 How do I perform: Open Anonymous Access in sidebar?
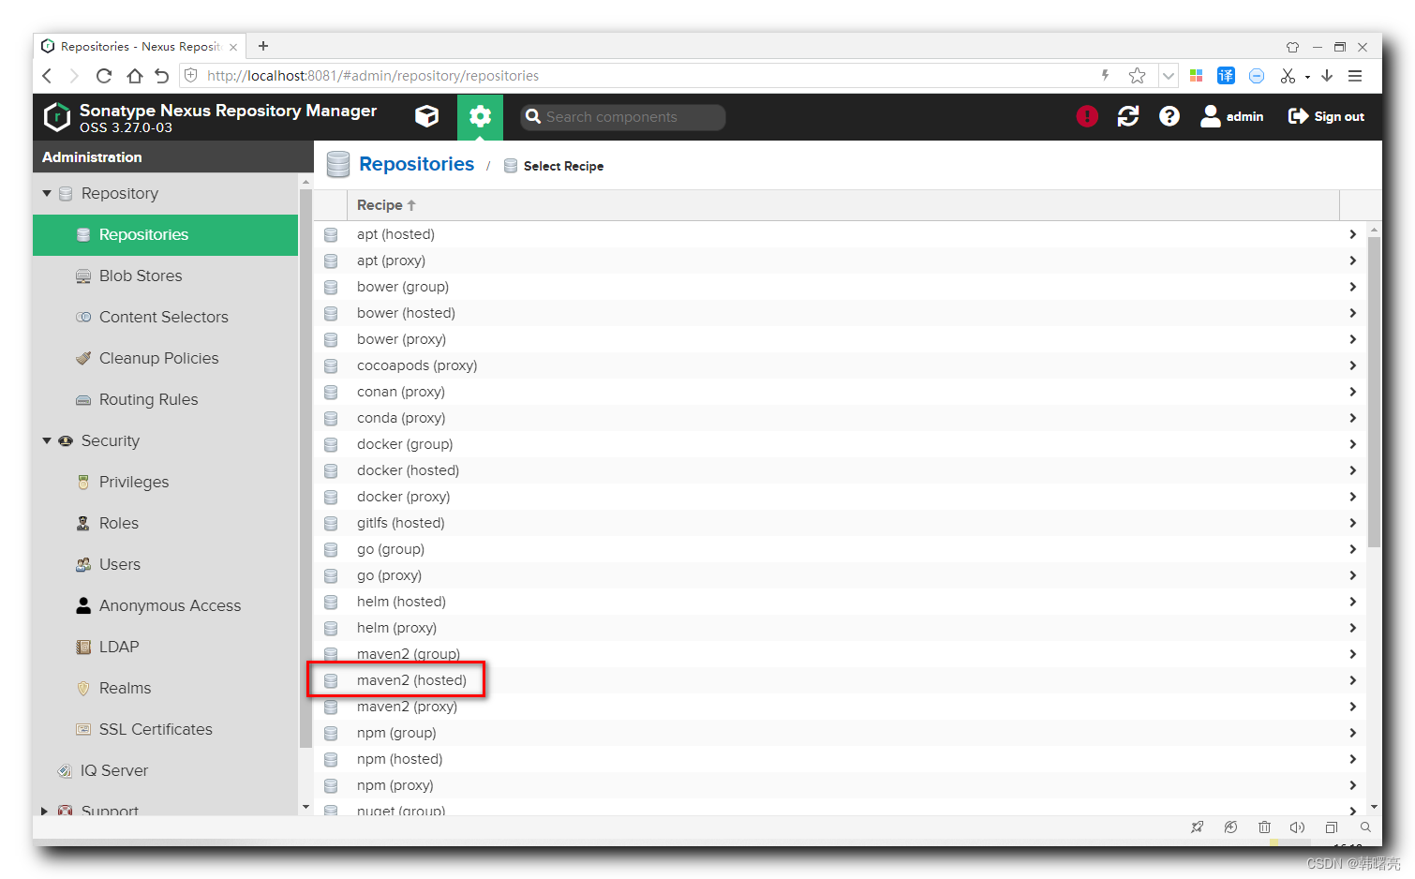[x=165, y=606]
